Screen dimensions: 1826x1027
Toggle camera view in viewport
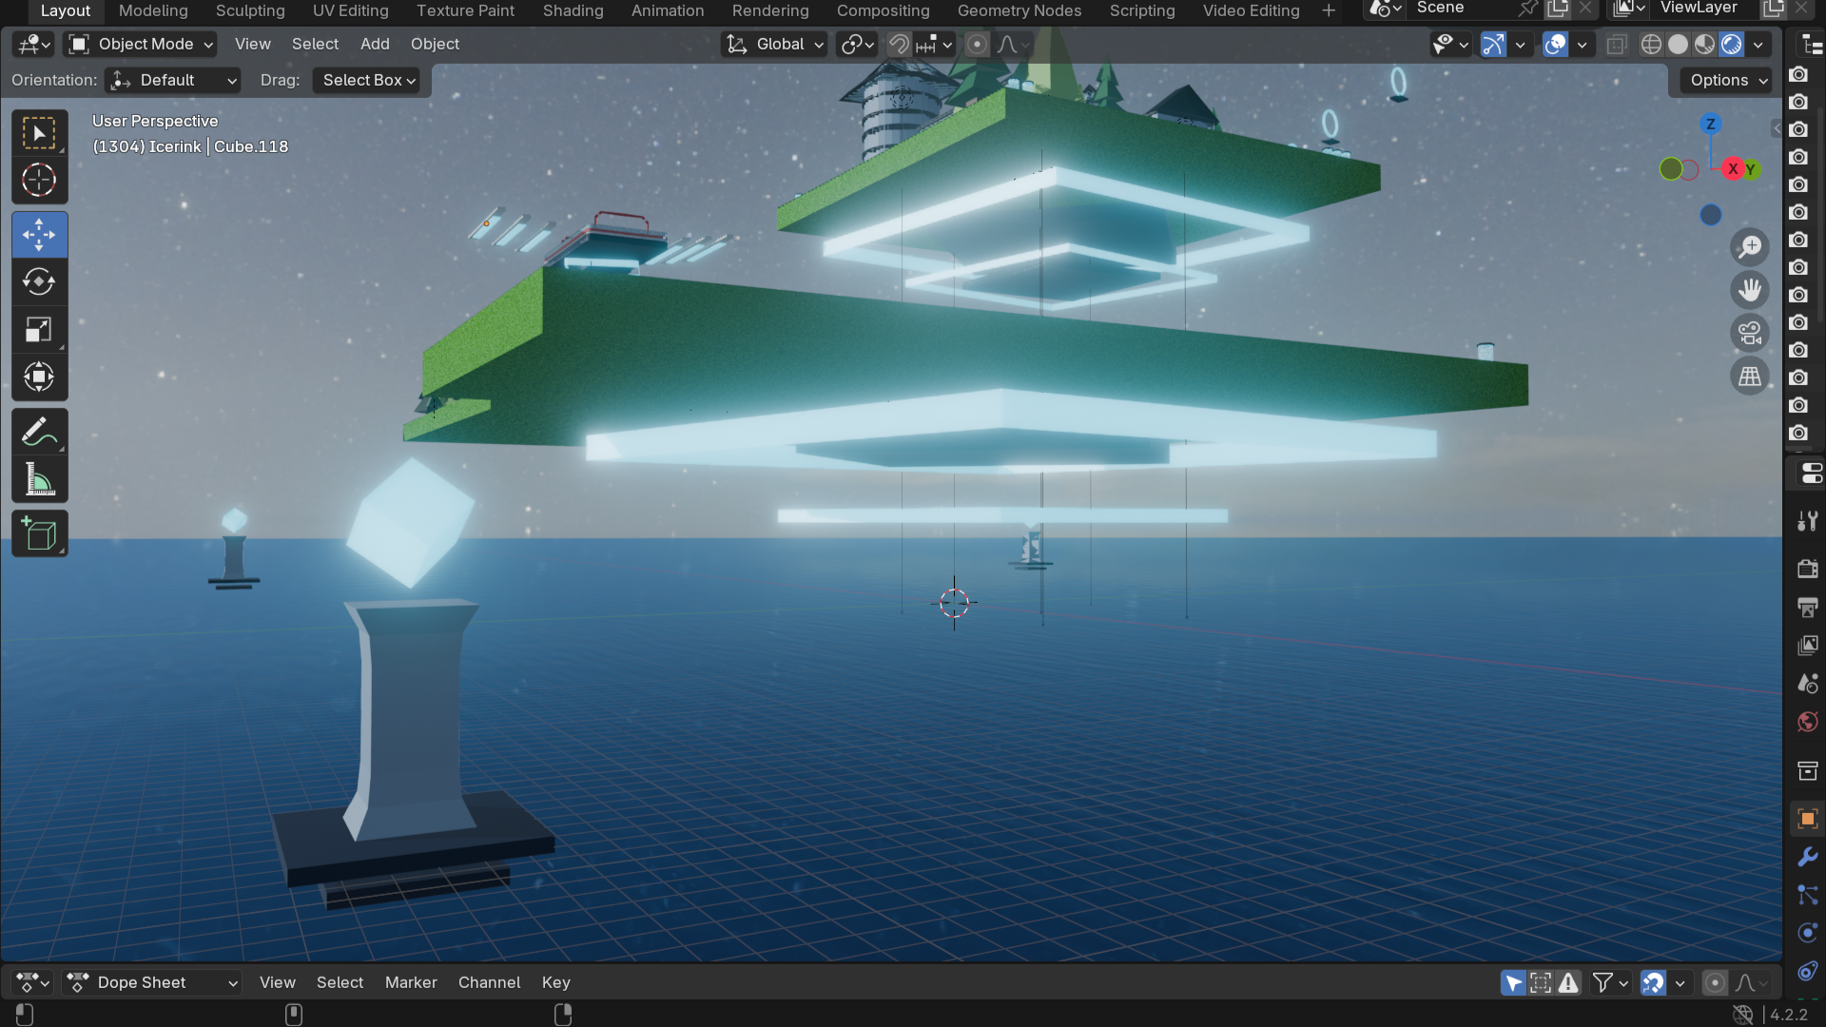(x=1749, y=333)
